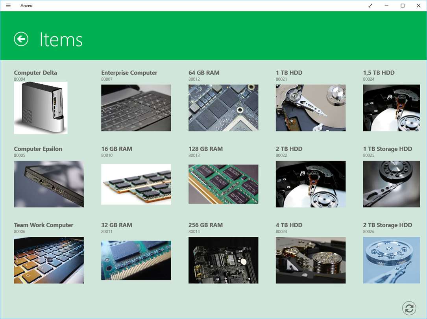The width and height of the screenshot is (427, 319).
Task: Click item number 80006
Action: [20, 232]
